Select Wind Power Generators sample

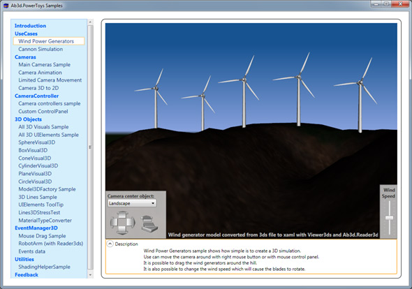pos(49,41)
